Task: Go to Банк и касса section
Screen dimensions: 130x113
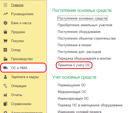Action: [x=21, y=23]
